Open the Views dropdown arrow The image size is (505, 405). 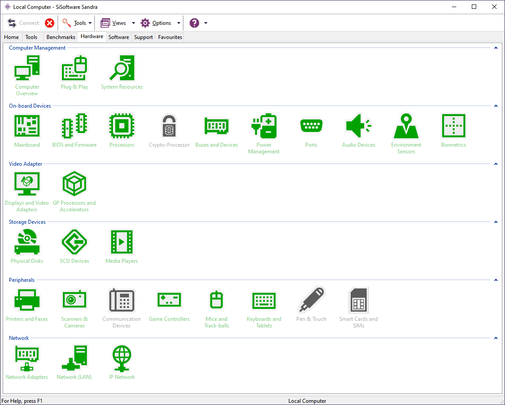133,23
